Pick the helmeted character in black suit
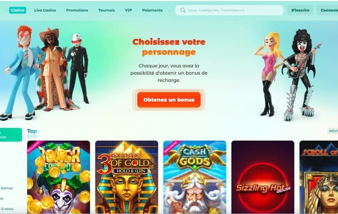This screenshot has width=338, height=214. point(78,67)
